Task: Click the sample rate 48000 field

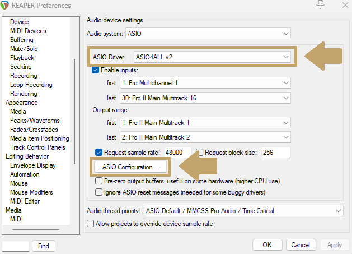Action: pyautogui.click(x=178, y=153)
